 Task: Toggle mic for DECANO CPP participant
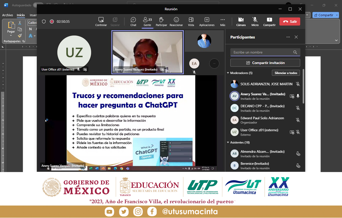298,108
